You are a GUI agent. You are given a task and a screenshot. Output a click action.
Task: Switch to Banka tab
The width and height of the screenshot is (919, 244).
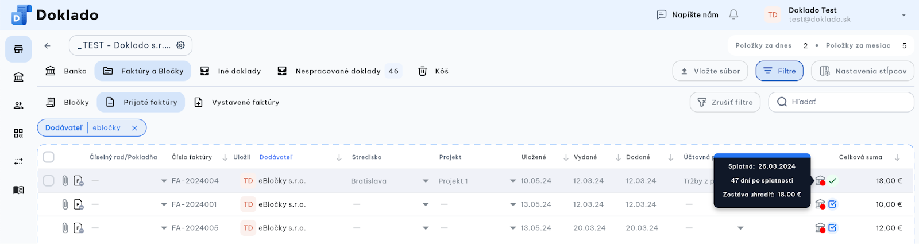67,71
